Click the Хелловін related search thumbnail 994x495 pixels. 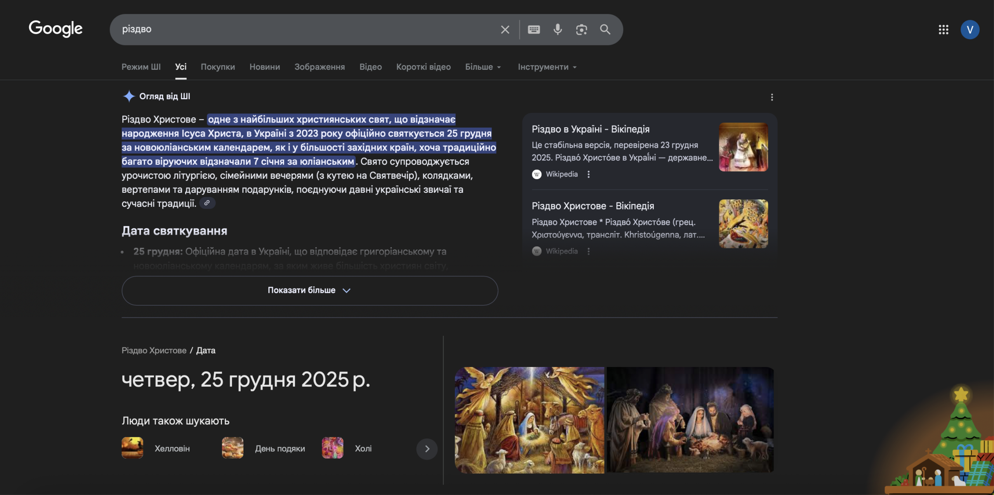132,448
